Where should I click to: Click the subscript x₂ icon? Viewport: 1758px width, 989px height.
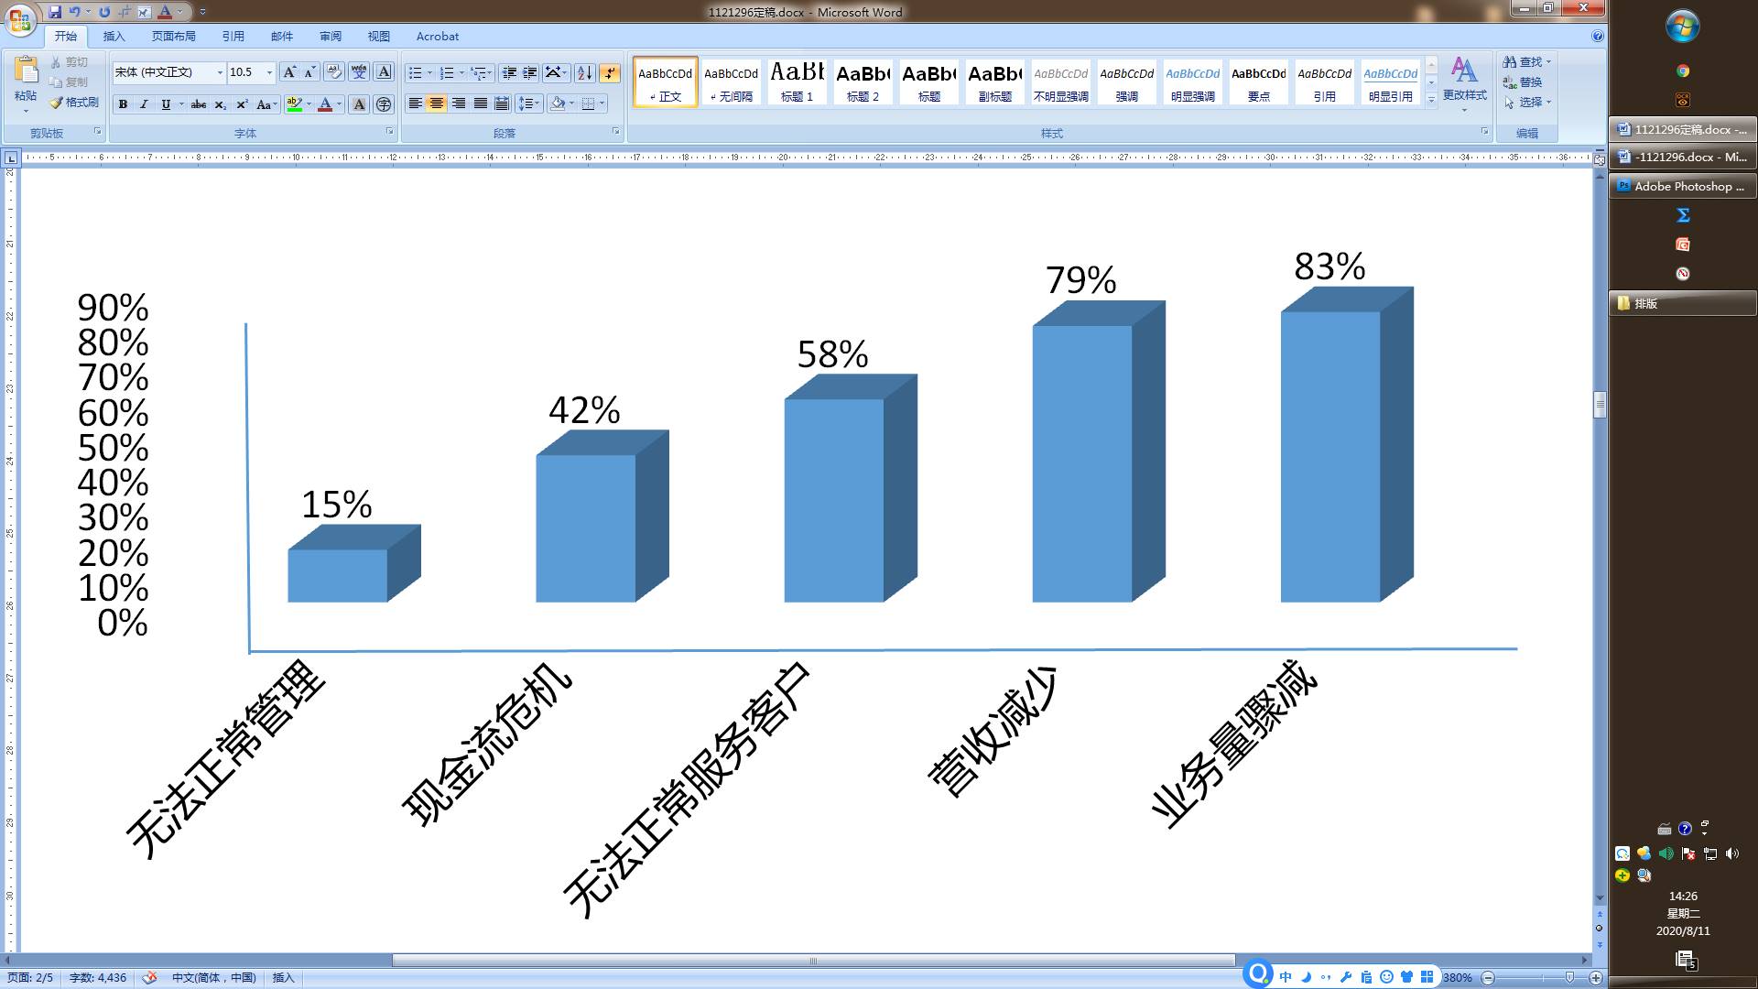pyautogui.click(x=220, y=104)
